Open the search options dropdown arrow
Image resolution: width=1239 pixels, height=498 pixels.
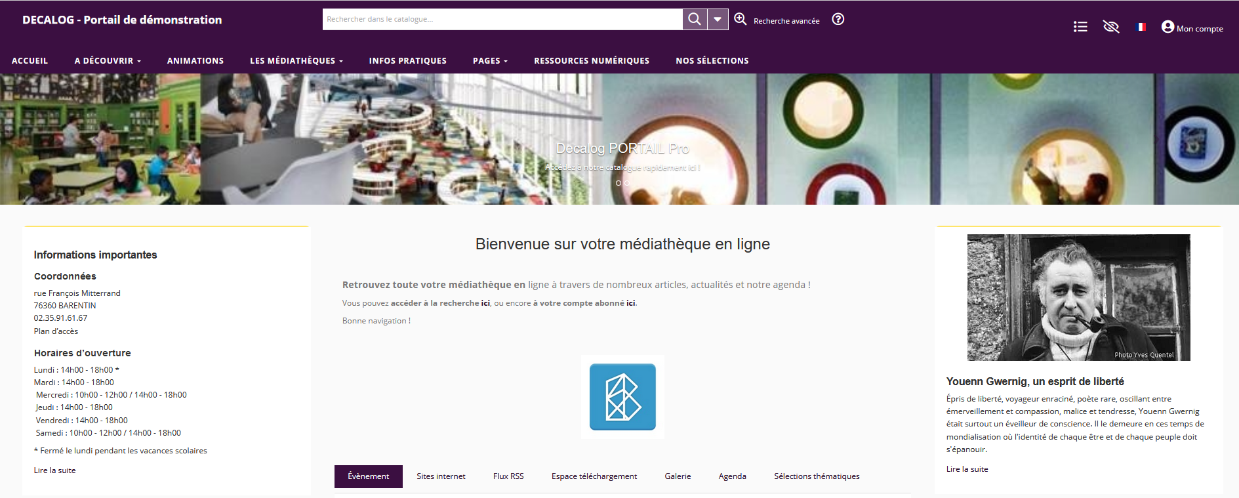click(718, 20)
